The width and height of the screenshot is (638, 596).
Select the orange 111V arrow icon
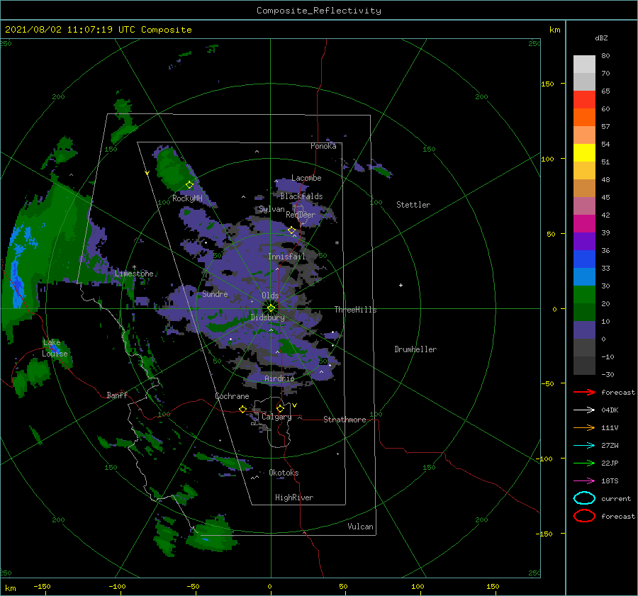[x=584, y=427]
